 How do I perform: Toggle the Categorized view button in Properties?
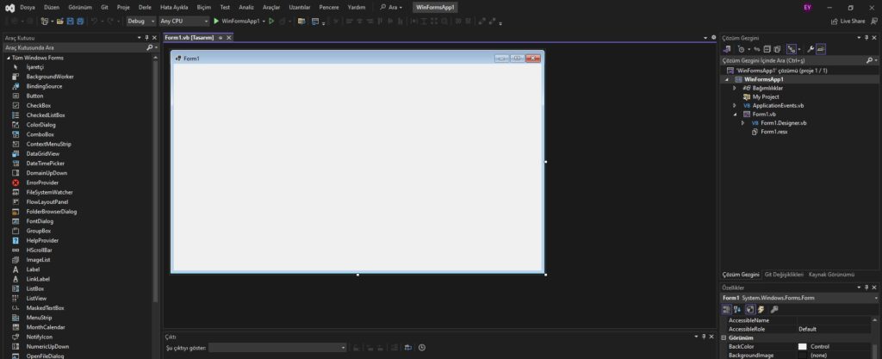(x=727, y=309)
